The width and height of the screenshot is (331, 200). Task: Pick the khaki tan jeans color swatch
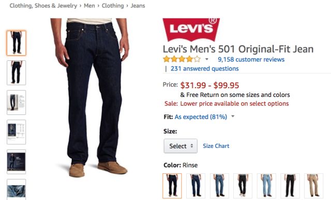tap(314, 186)
